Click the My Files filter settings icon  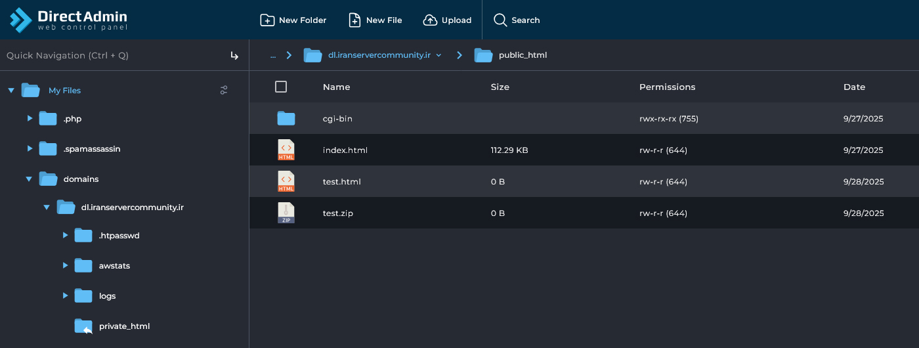[x=224, y=90]
